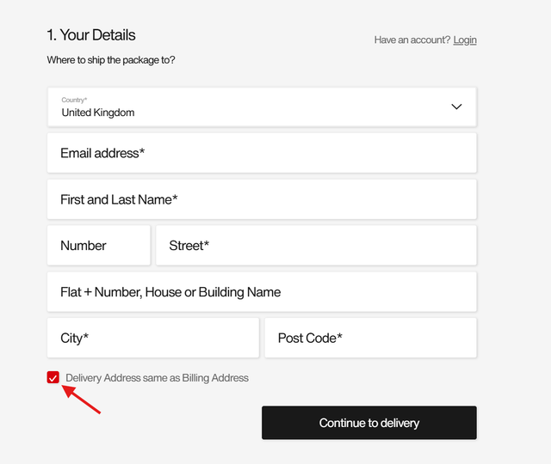Focus the Email address input field
551x464 pixels.
click(x=262, y=153)
